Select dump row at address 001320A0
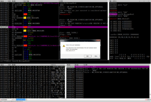The height and width of the screenshot is (102, 151). (x=32, y=85)
